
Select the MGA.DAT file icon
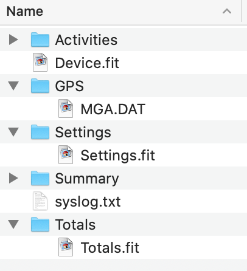tap(66, 109)
